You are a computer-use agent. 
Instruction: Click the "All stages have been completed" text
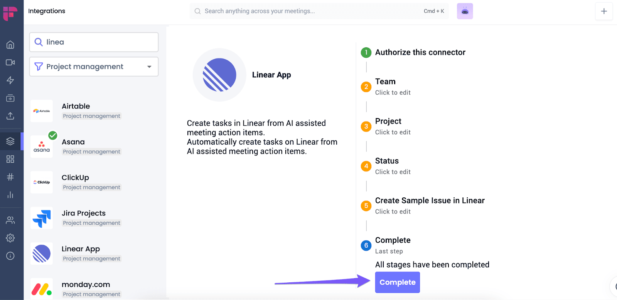432,265
